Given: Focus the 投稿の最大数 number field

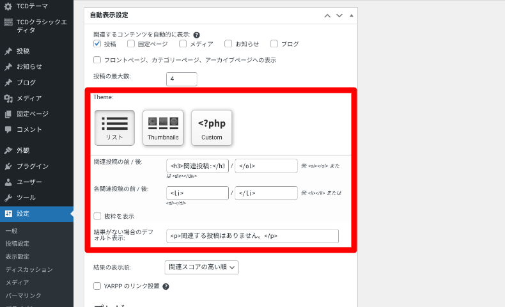Looking at the screenshot, I should coord(182,79).
